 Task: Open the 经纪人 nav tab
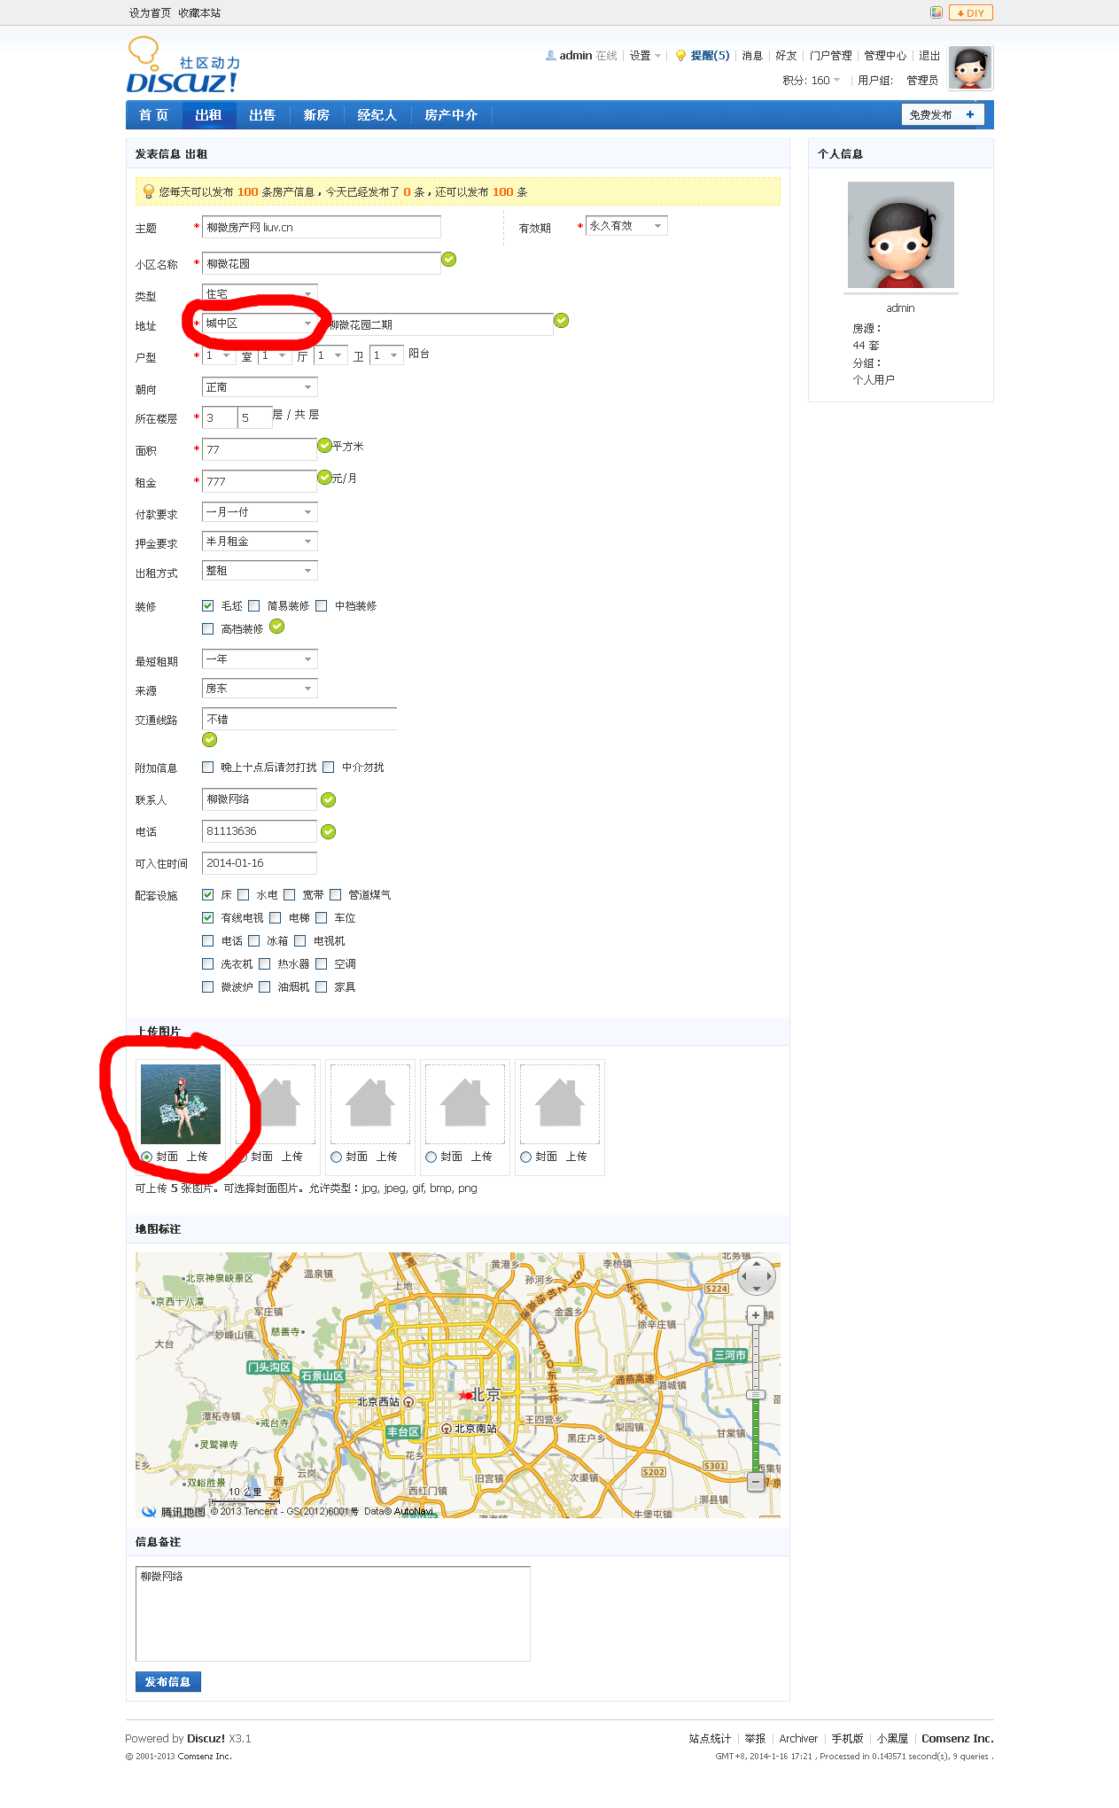pos(377,115)
